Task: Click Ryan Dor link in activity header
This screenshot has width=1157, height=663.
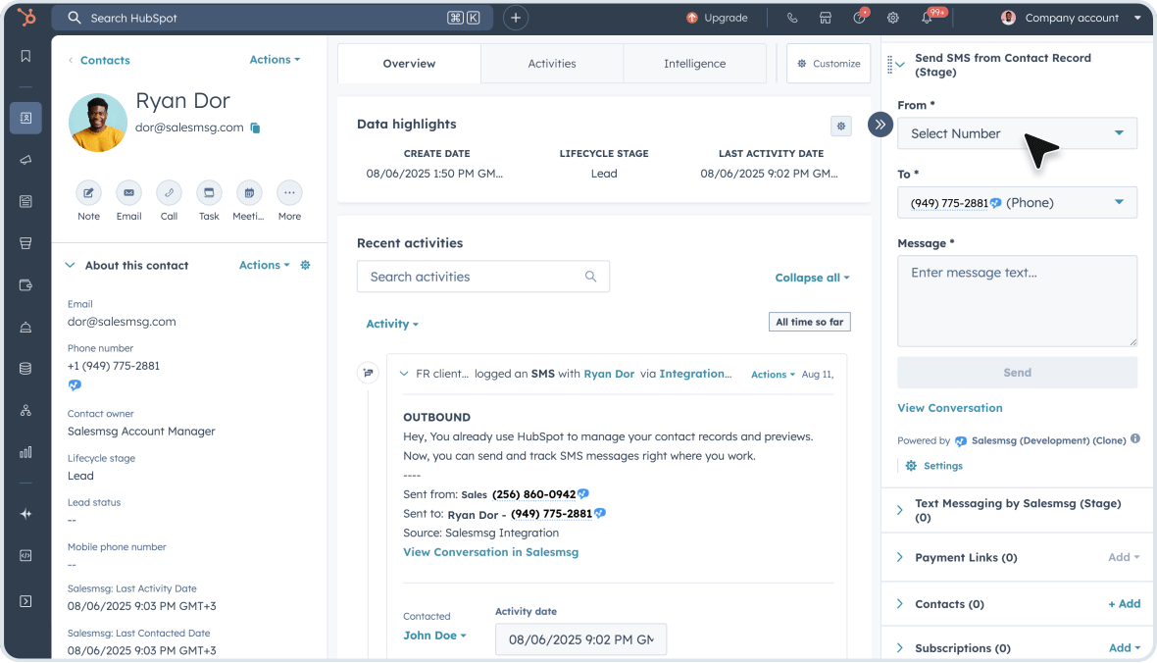Action: pos(609,374)
